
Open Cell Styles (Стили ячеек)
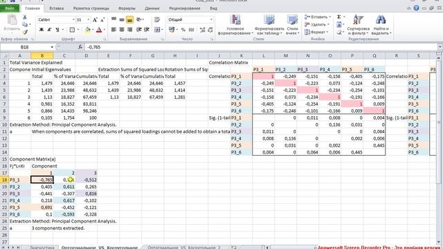(x=292, y=25)
